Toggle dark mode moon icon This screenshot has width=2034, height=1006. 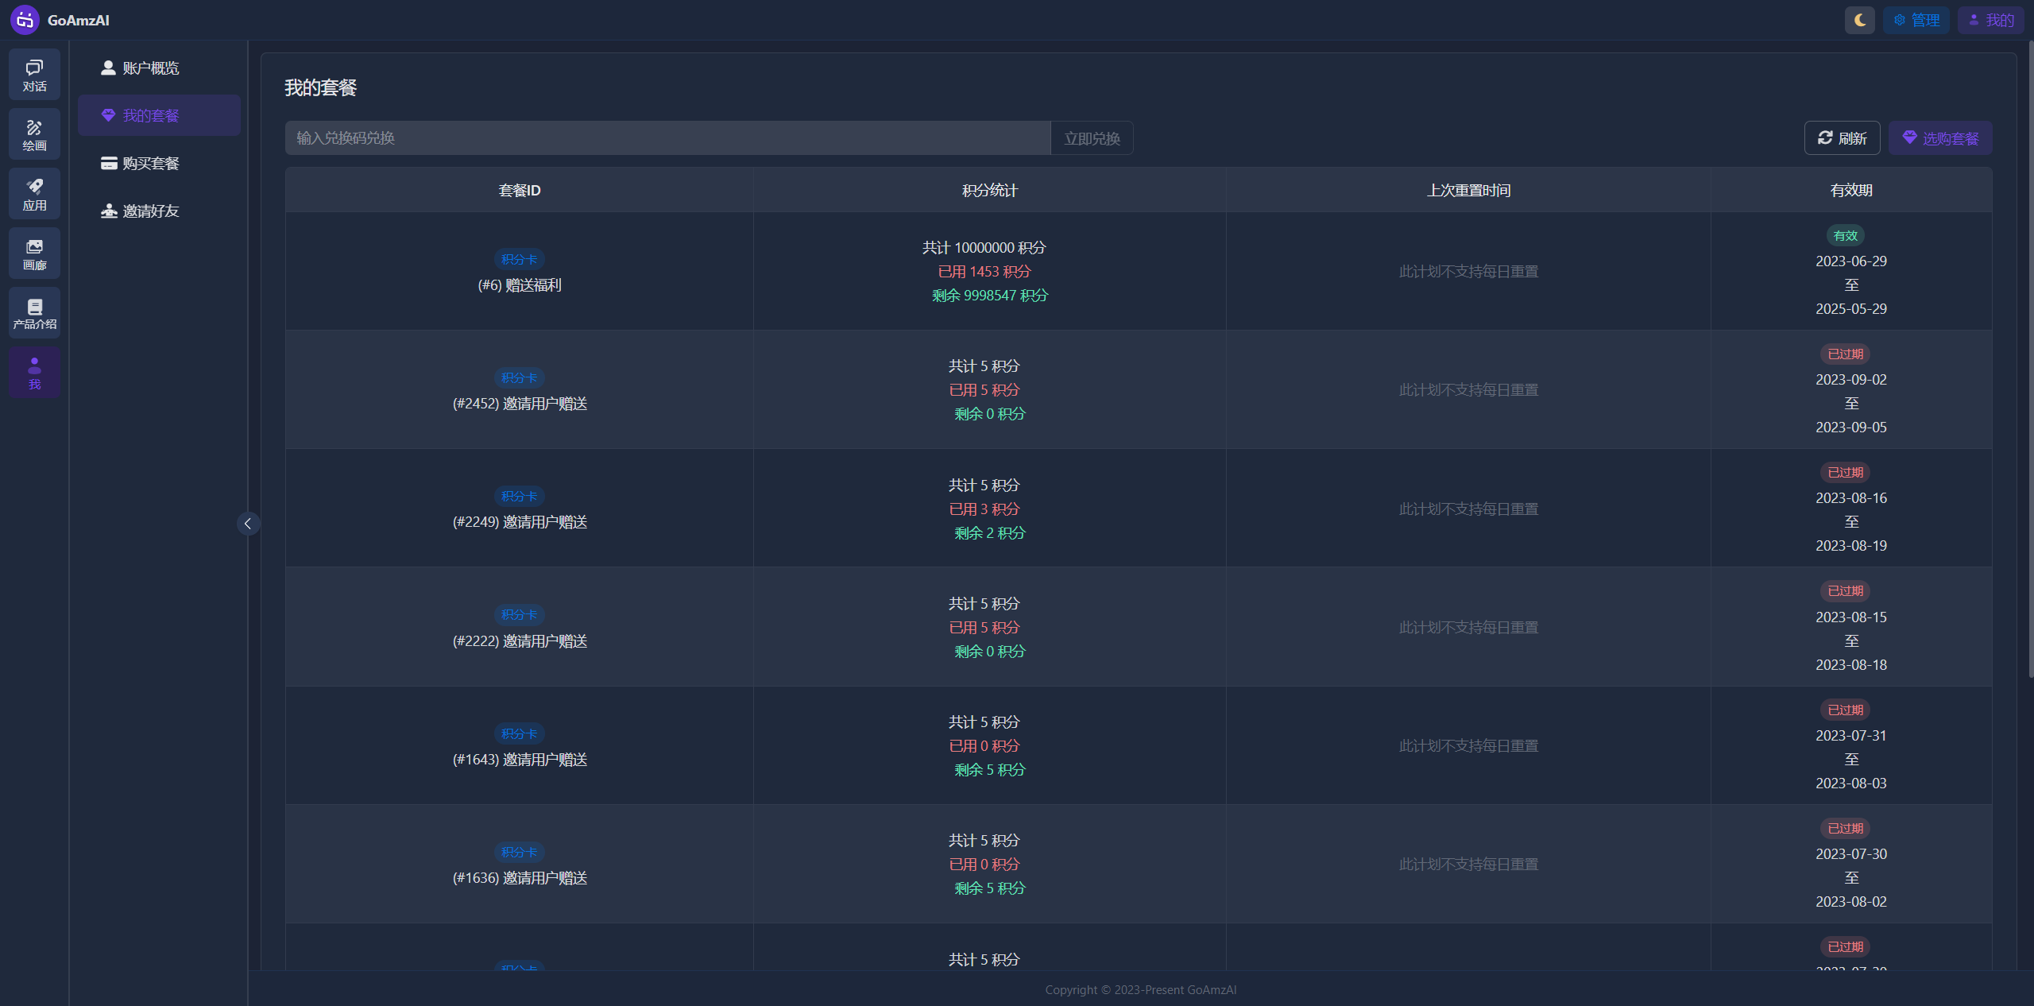pyautogui.click(x=1859, y=20)
